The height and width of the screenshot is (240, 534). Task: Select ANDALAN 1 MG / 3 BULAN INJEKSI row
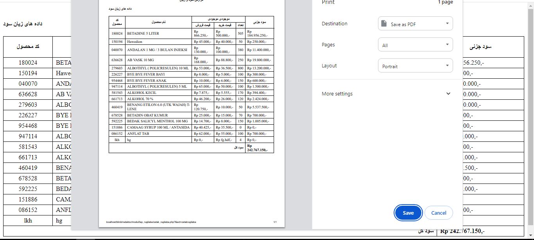coord(157,50)
